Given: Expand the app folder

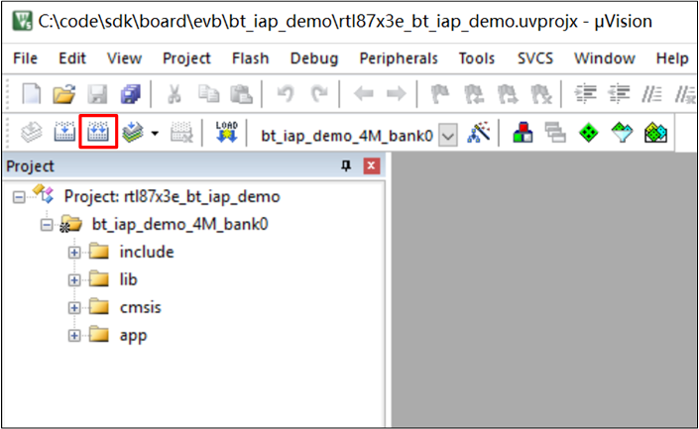Looking at the screenshot, I should (74, 336).
